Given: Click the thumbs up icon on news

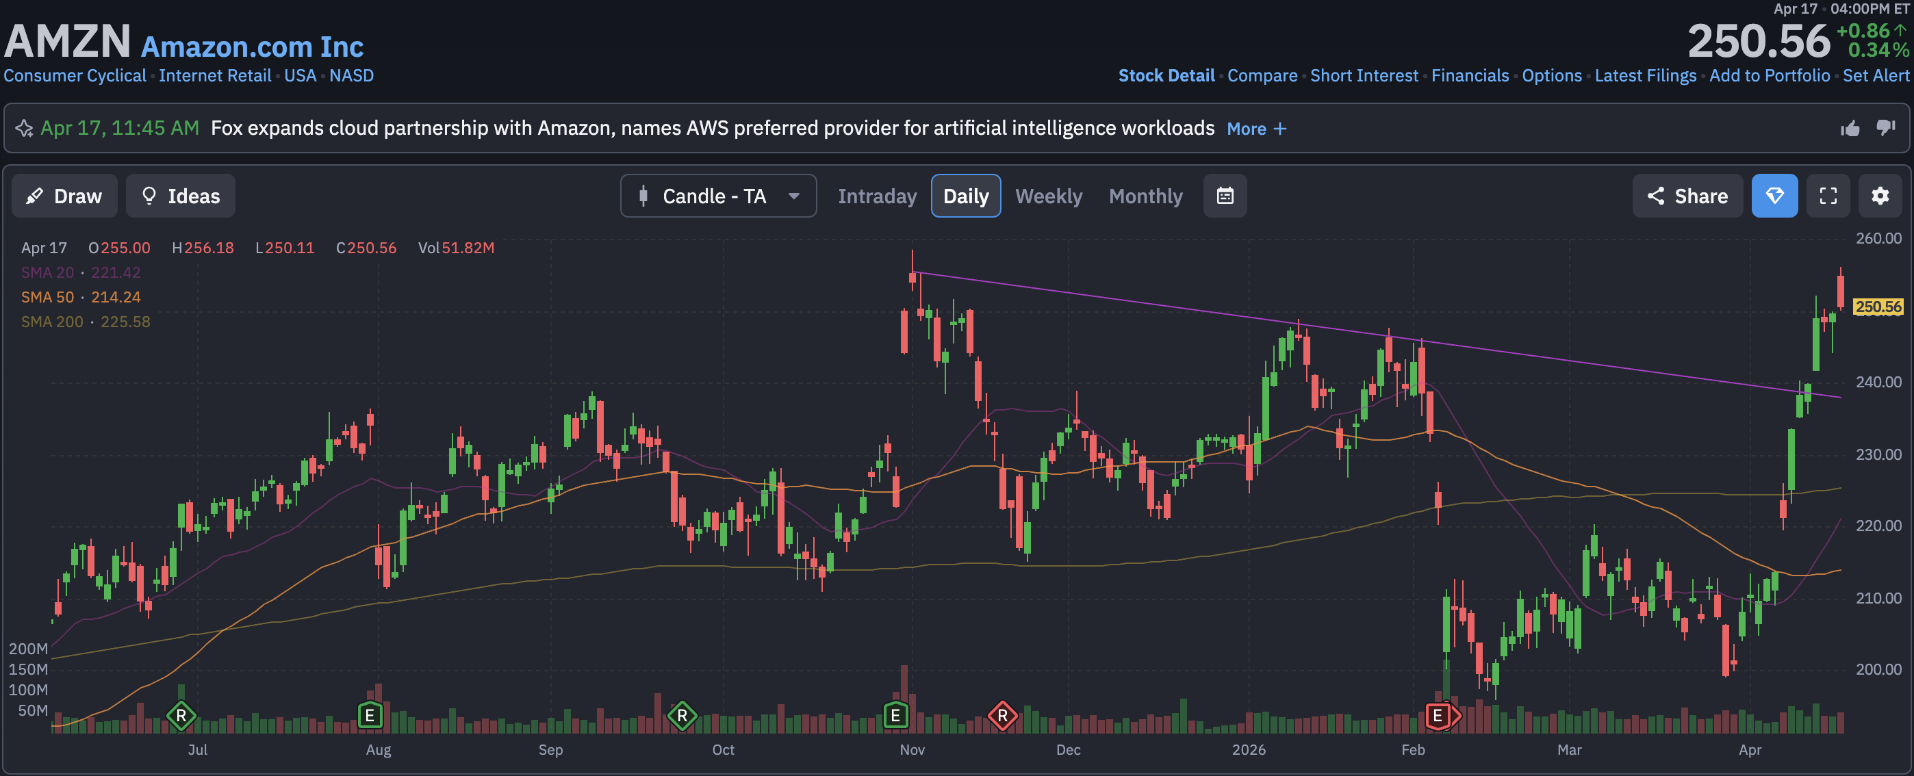Looking at the screenshot, I should [x=1850, y=129].
